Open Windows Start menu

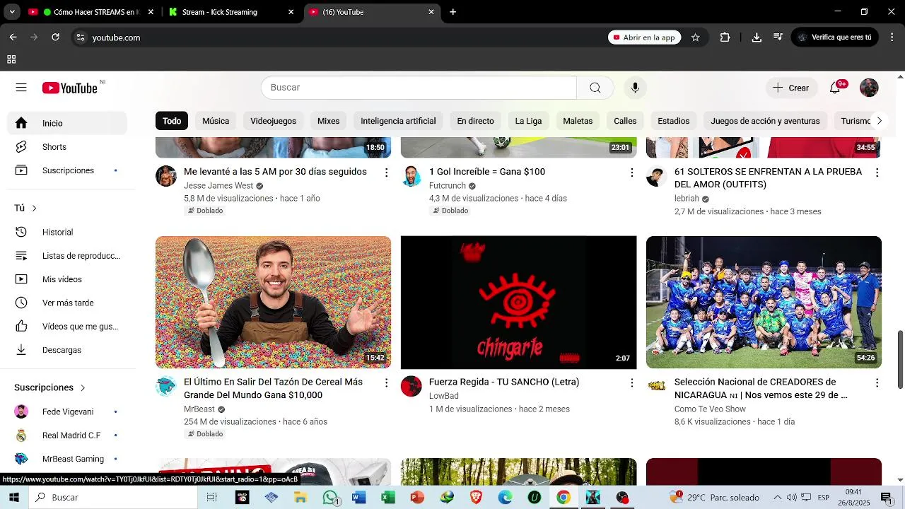coord(14,498)
